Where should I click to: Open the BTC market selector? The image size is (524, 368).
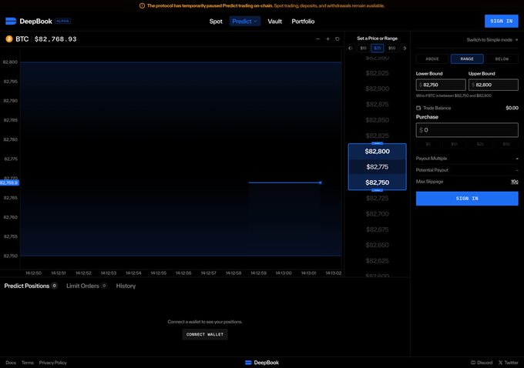coord(18,39)
